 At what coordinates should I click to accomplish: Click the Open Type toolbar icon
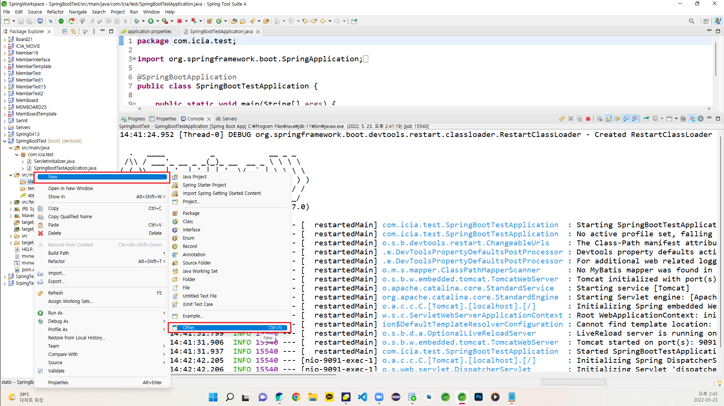point(234,21)
